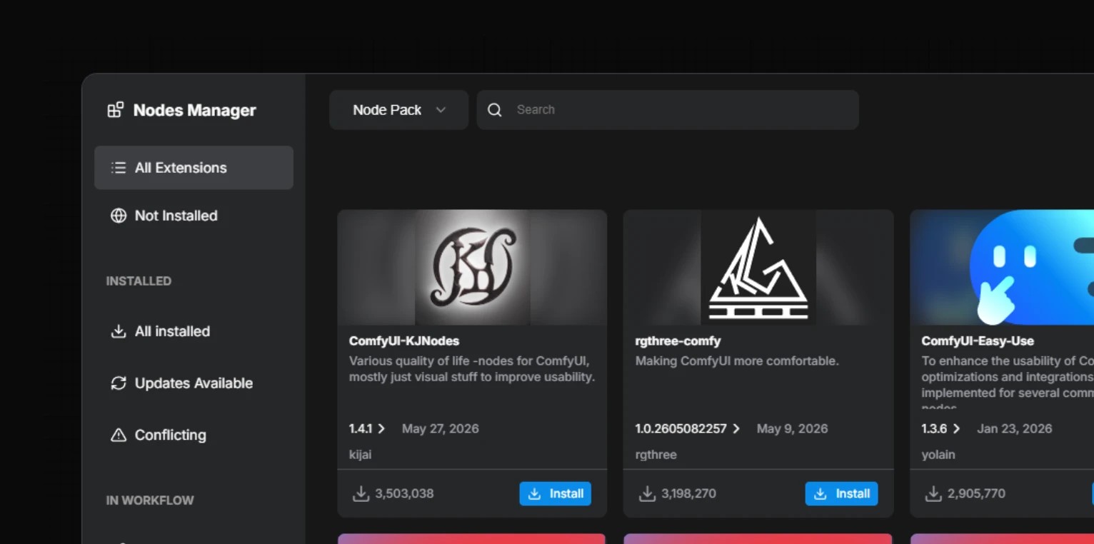The image size is (1094, 544).
Task: Open the ComfyUI-Easy-Use mascot thumbnail
Action: click(x=1002, y=268)
